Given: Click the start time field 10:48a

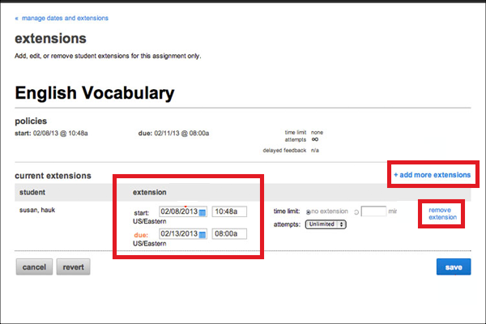Looking at the screenshot, I should point(229,212).
